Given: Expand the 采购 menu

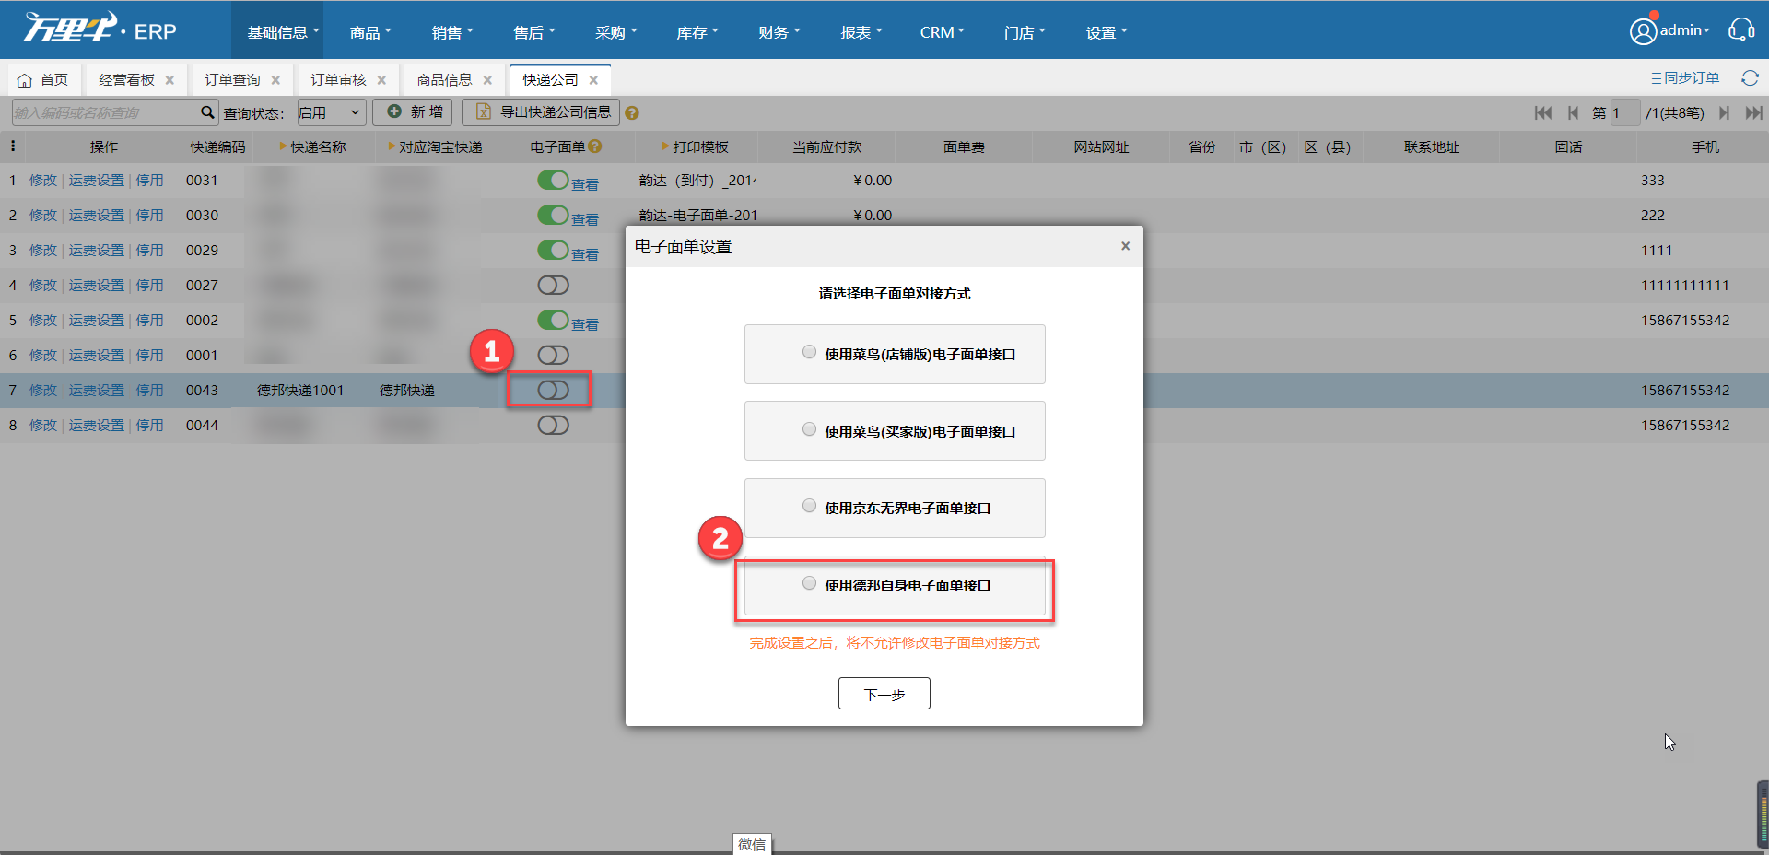Looking at the screenshot, I should pyautogui.click(x=615, y=31).
